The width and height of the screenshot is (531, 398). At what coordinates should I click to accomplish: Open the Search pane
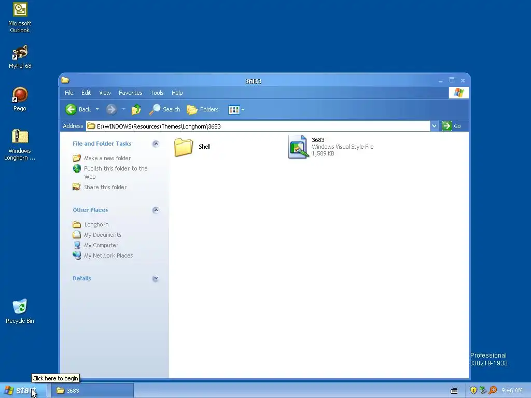click(x=165, y=109)
